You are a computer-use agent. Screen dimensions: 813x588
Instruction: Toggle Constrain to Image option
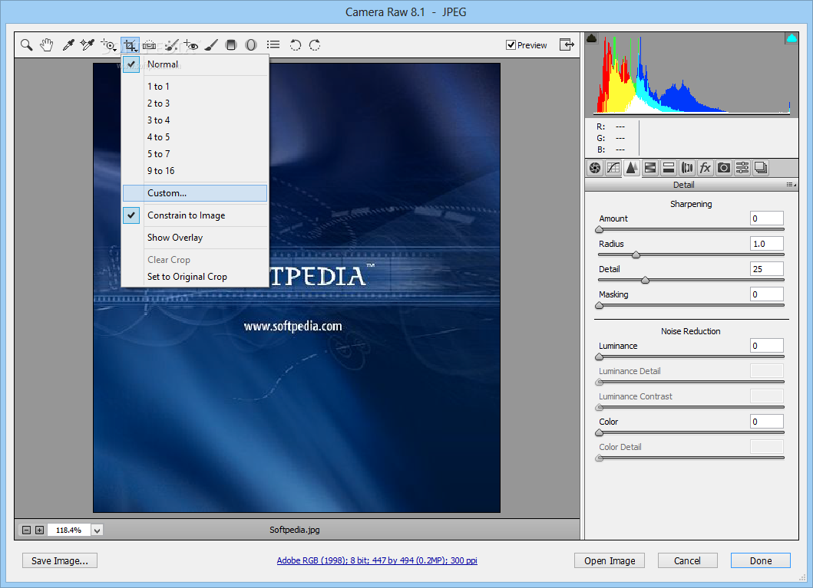(x=195, y=215)
